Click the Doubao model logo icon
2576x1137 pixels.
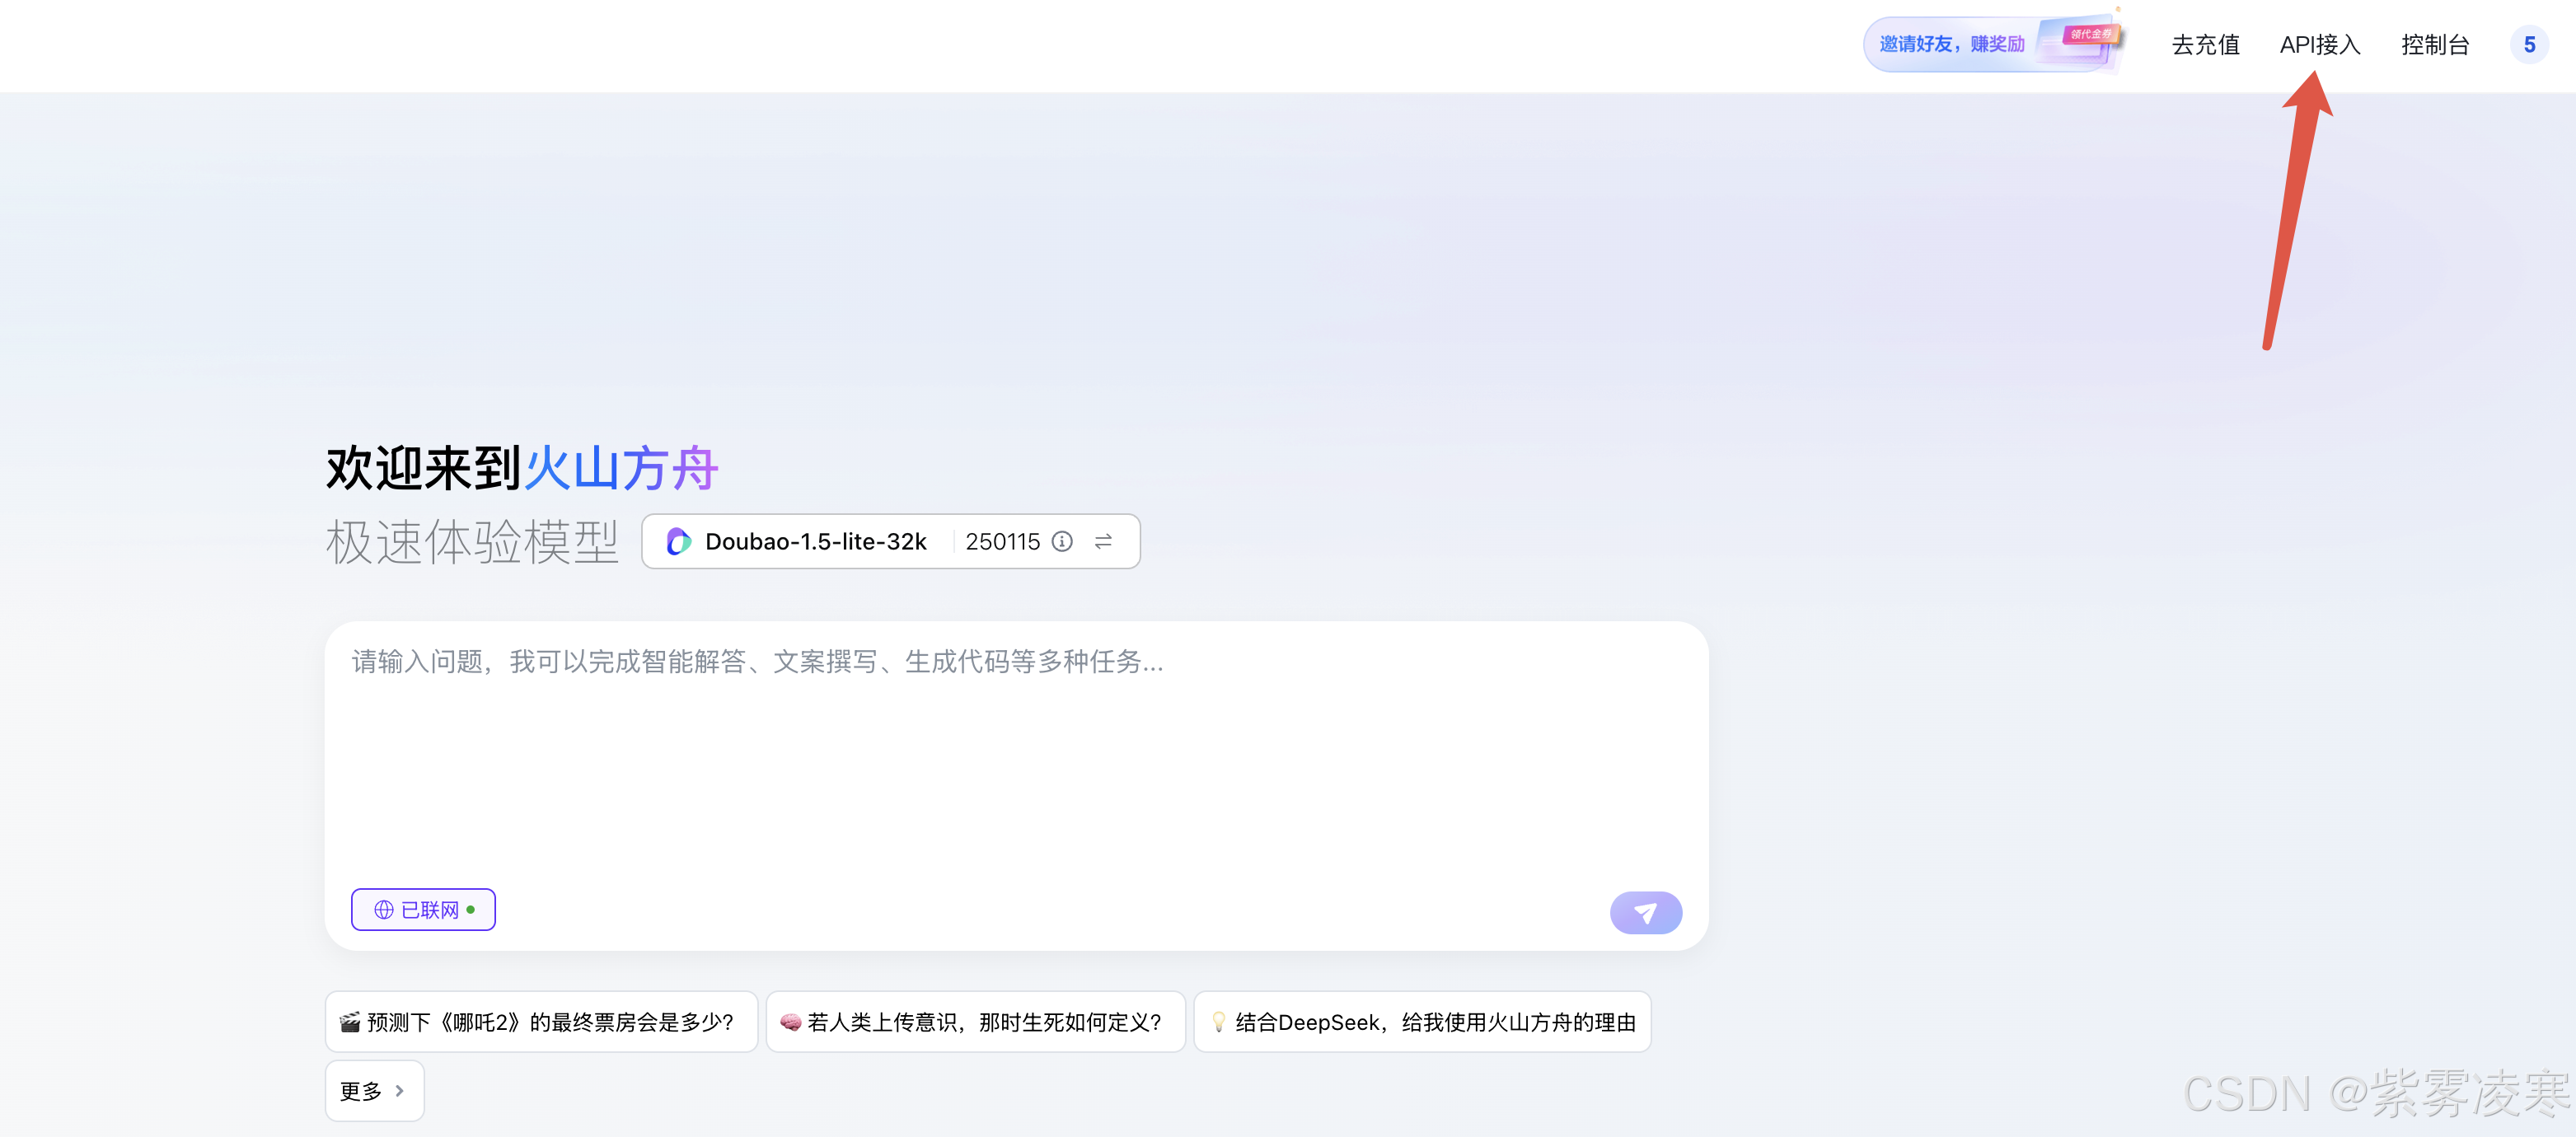click(679, 541)
